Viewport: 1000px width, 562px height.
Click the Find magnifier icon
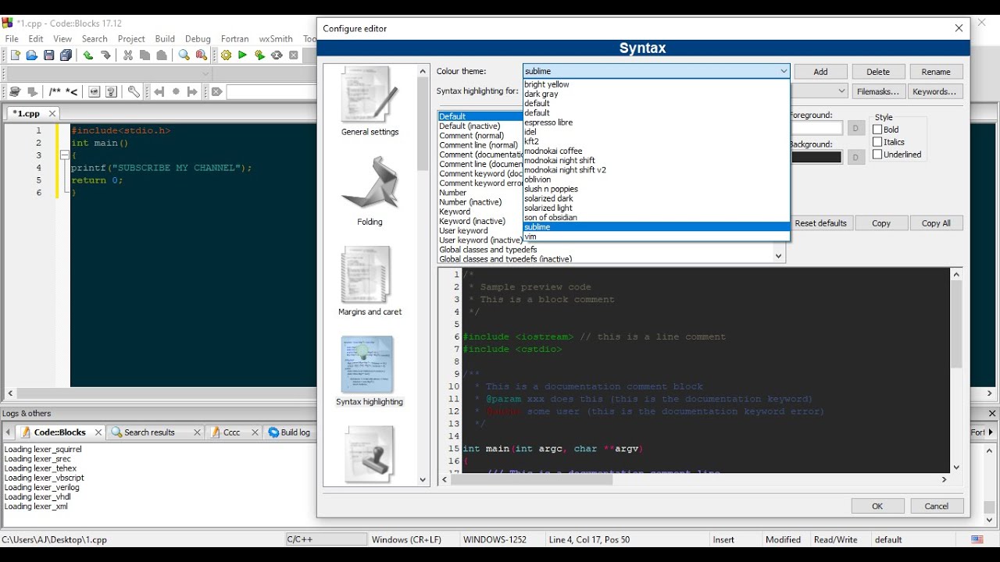184,55
